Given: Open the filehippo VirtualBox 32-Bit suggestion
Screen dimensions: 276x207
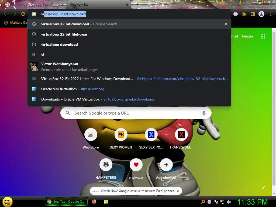Looking at the screenshot, I should pyautogui.click(x=129, y=79).
